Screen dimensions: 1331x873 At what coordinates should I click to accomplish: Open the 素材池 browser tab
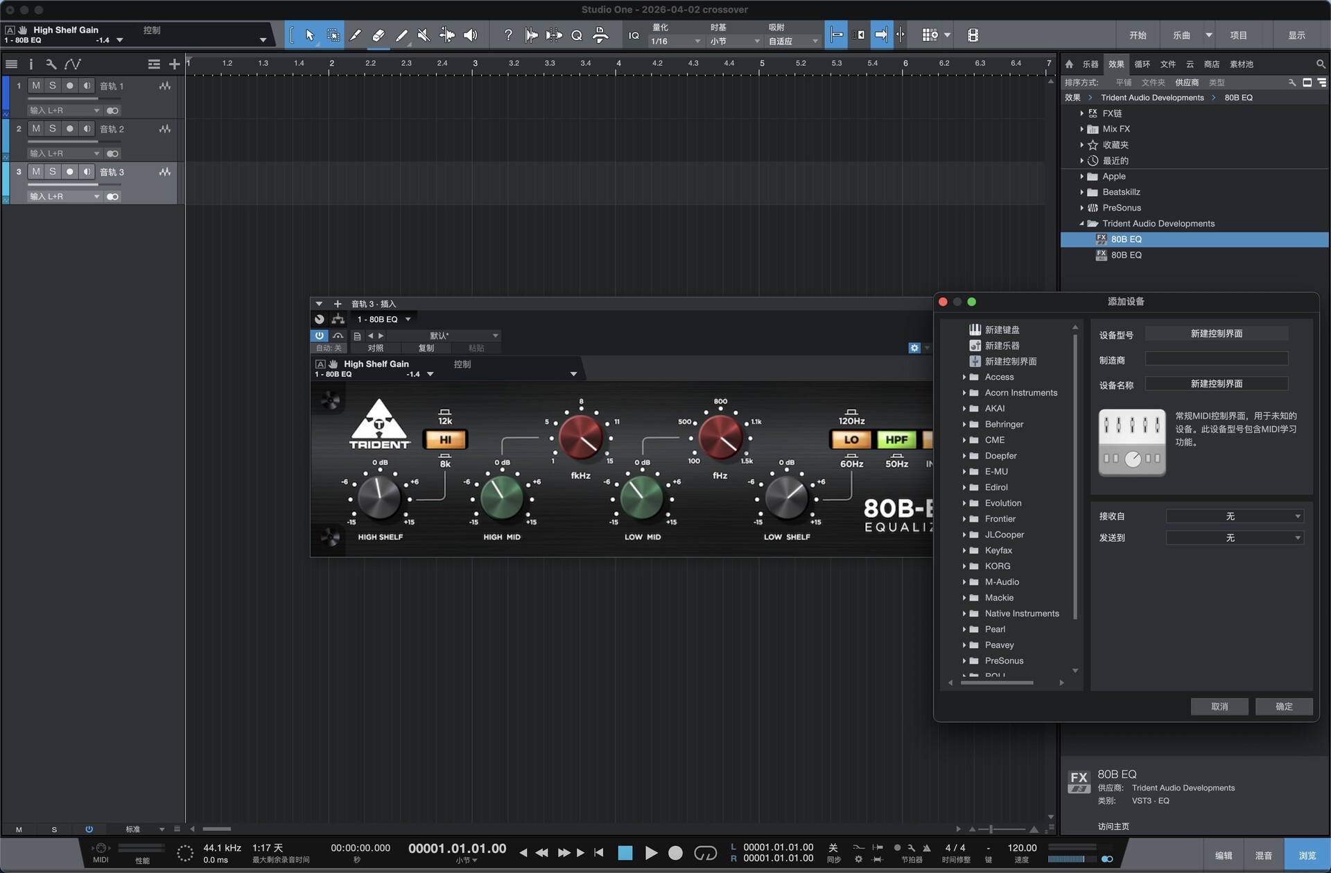[1242, 64]
